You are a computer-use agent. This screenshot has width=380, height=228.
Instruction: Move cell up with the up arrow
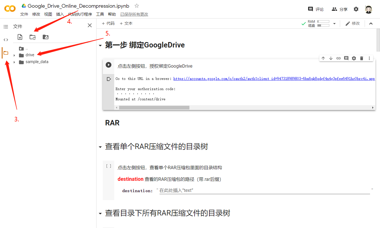pos(323,58)
